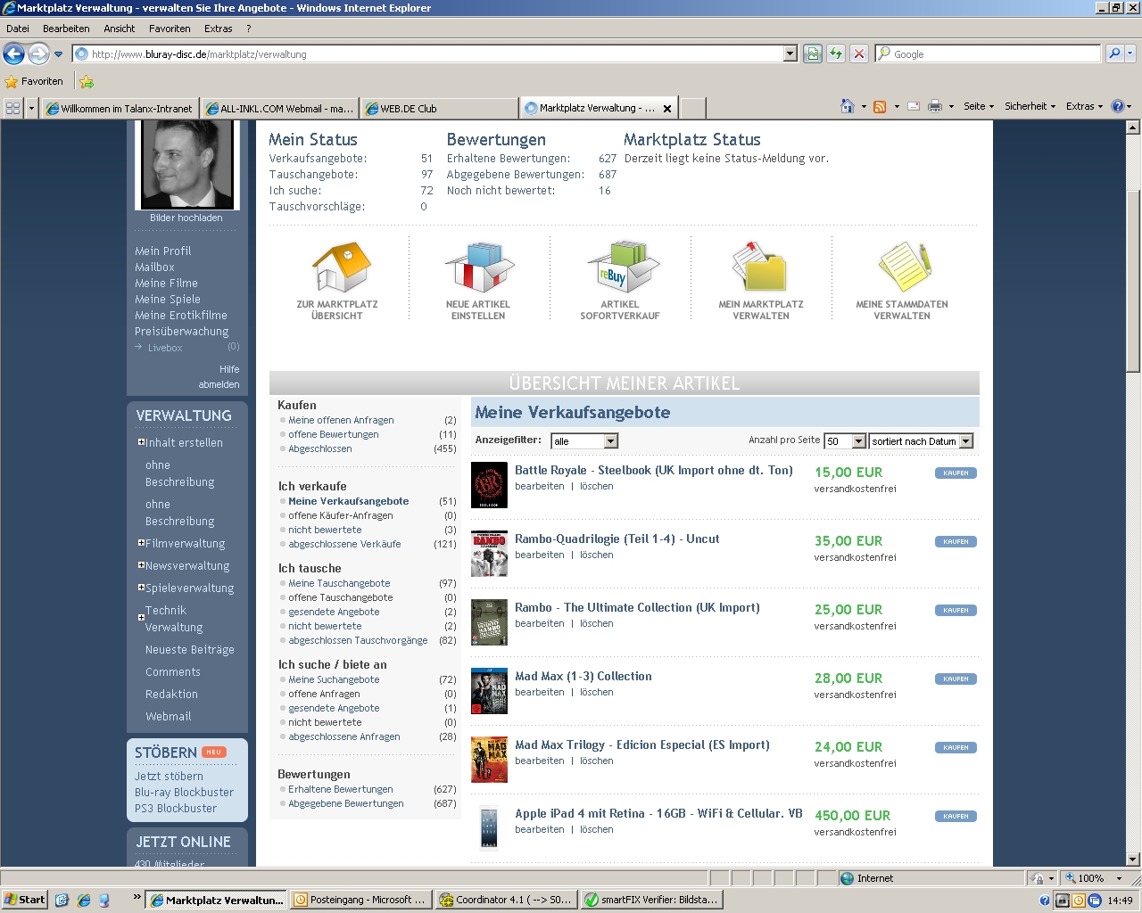
Task: Open Meine Stammdaten verwalten notepad icon
Action: click(905, 267)
